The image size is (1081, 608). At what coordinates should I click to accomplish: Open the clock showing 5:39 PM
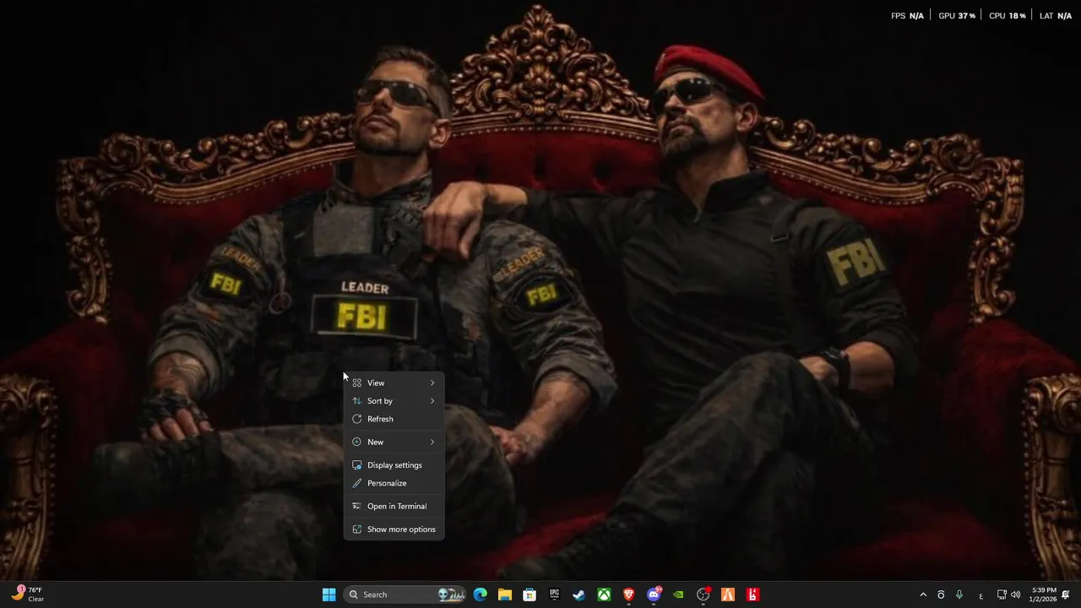[1042, 594]
